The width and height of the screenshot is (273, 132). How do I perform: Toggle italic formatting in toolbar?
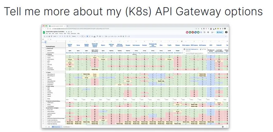click(90, 36)
